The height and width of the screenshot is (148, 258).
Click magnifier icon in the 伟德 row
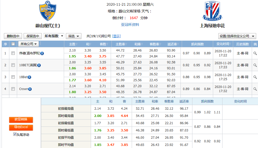[255, 53]
